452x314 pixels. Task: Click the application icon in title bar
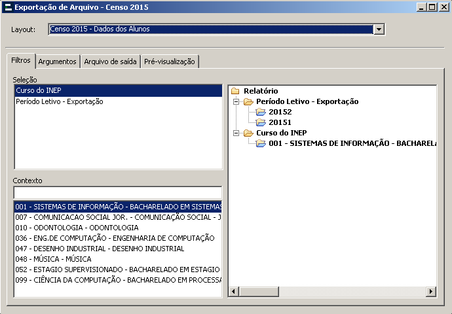click(x=8, y=7)
